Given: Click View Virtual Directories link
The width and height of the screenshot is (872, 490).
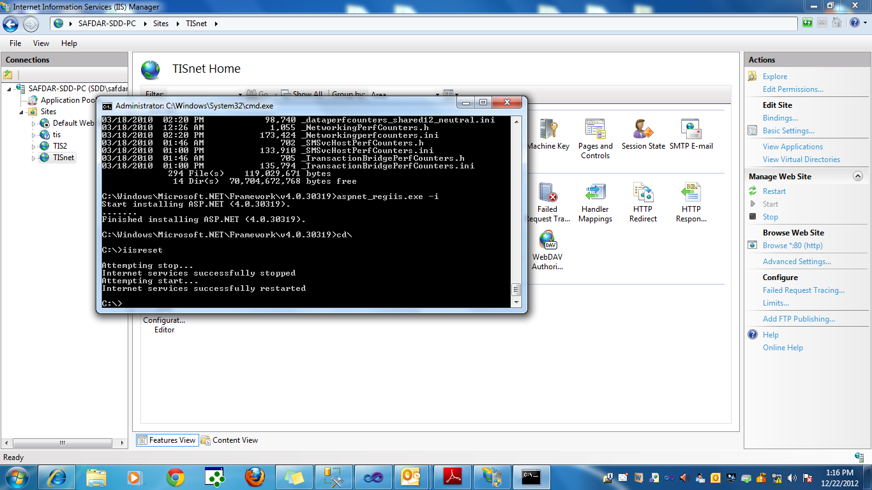Looking at the screenshot, I should point(801,160).
